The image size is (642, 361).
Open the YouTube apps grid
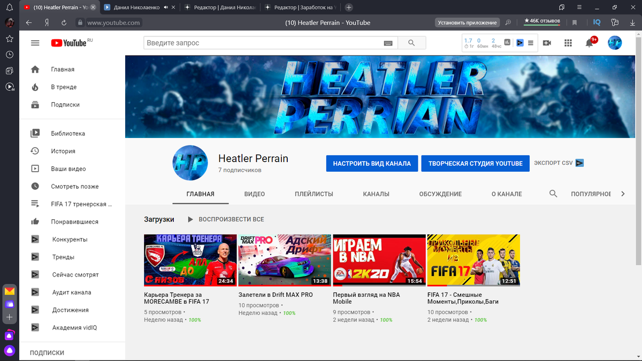[568, 43]
